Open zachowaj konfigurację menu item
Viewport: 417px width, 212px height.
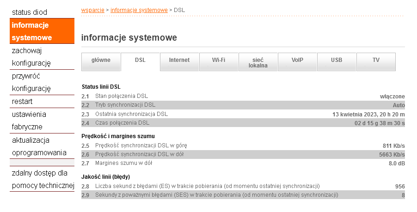31,57
